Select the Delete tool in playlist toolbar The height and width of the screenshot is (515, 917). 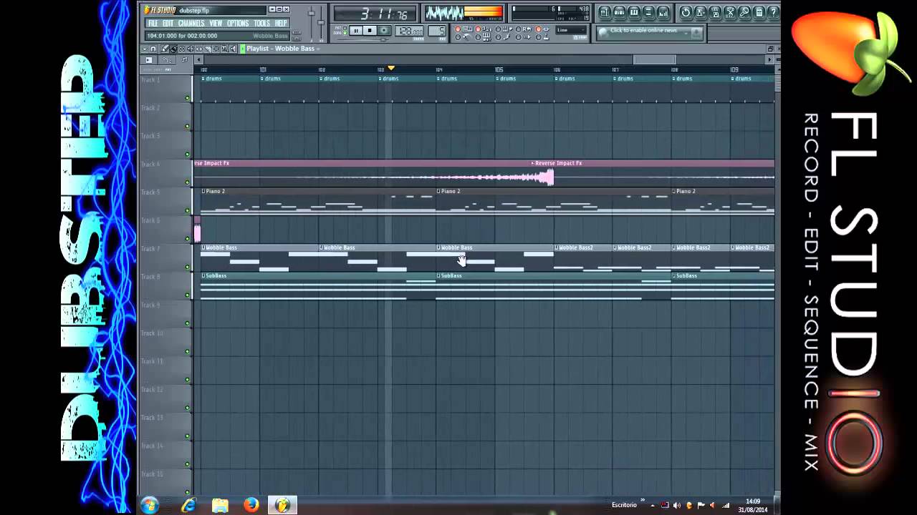coord(182,49)
